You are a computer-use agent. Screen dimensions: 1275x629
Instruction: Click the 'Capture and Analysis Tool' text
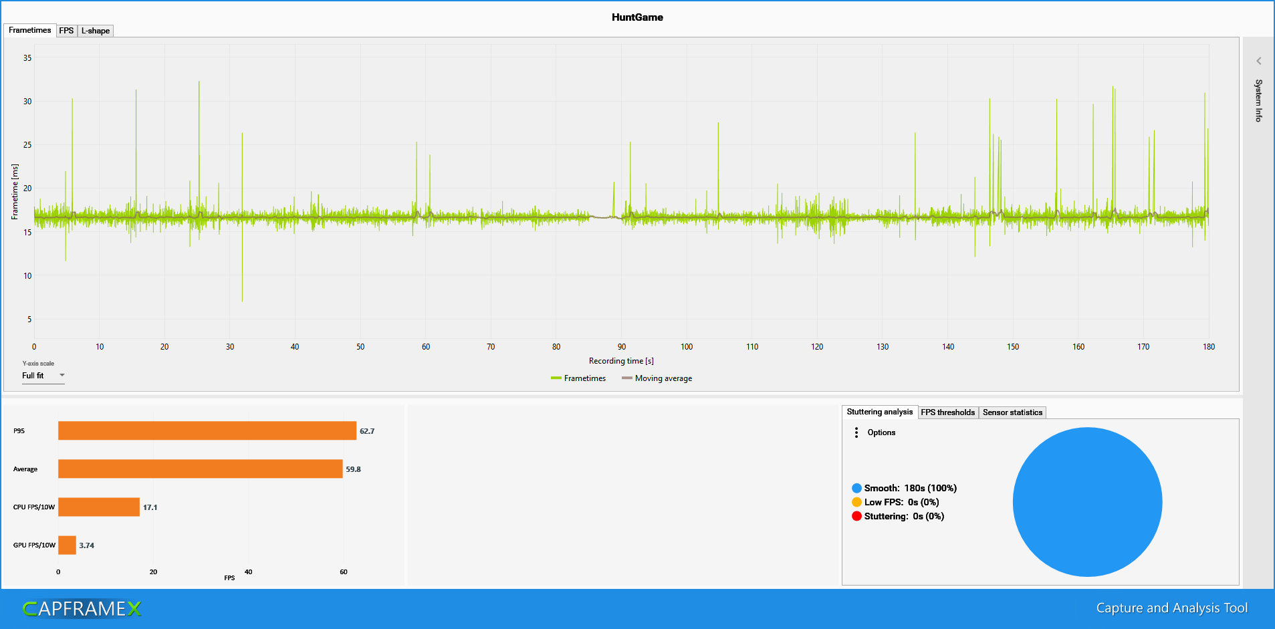click(1171, 608)
